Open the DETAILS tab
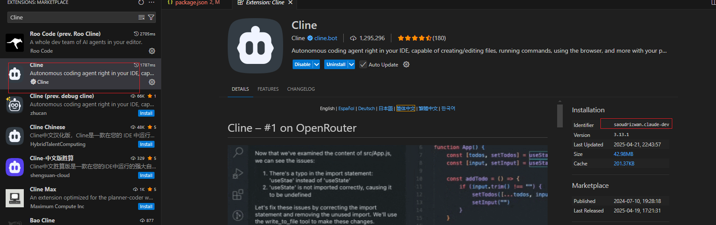 coord(240,89)
